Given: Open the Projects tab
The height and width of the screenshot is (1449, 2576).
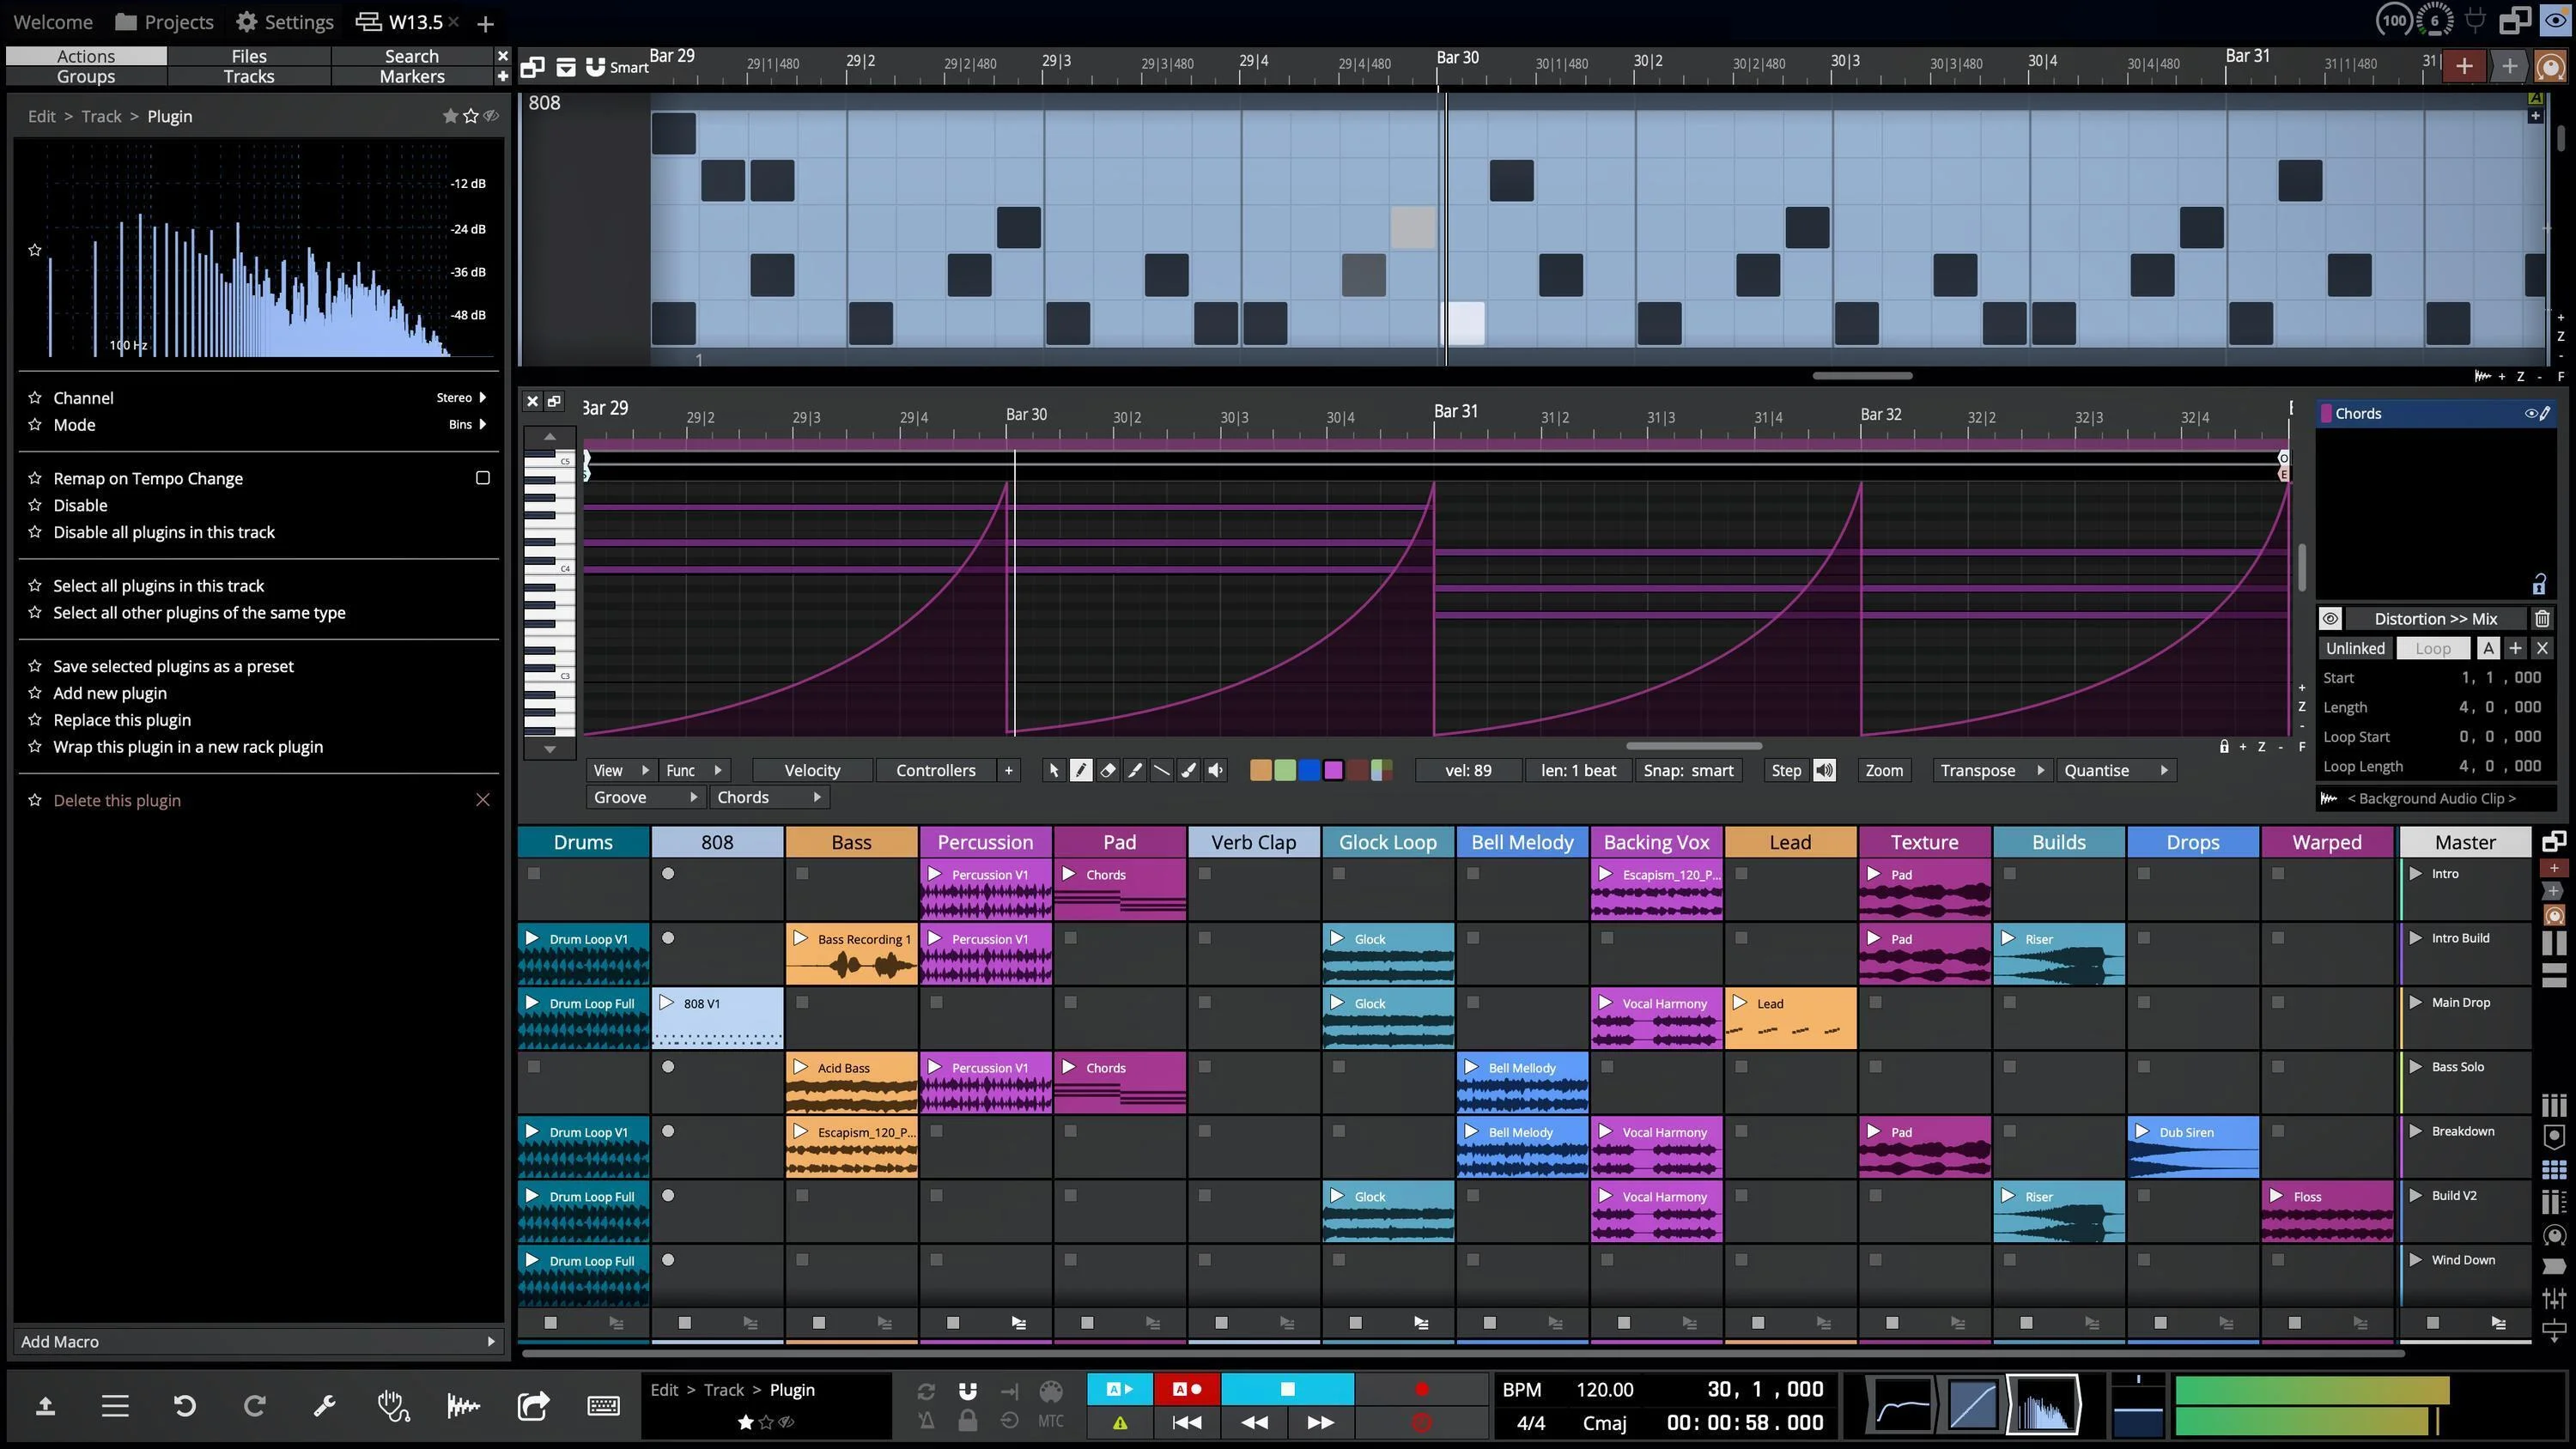Looking at the screenshot, I should tap(164, 22).
